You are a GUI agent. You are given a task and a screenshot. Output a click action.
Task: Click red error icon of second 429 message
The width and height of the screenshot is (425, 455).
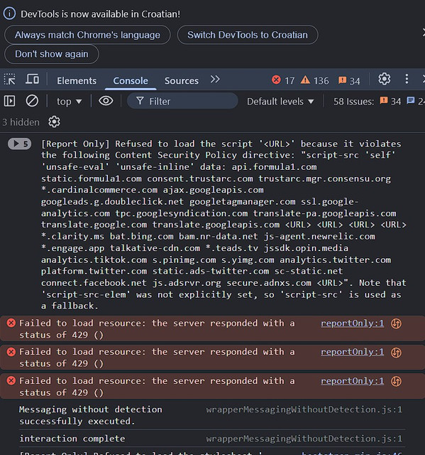[x=11, y=352]
